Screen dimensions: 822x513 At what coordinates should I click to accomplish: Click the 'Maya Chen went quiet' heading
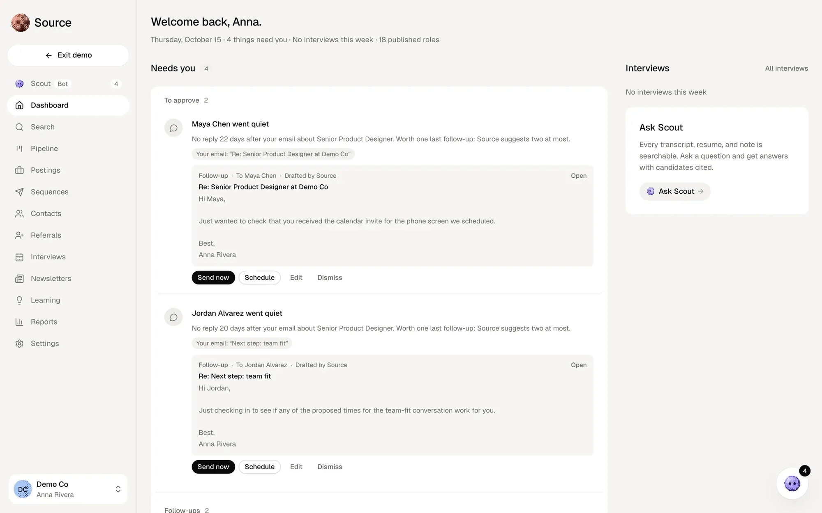click(230, 124)
